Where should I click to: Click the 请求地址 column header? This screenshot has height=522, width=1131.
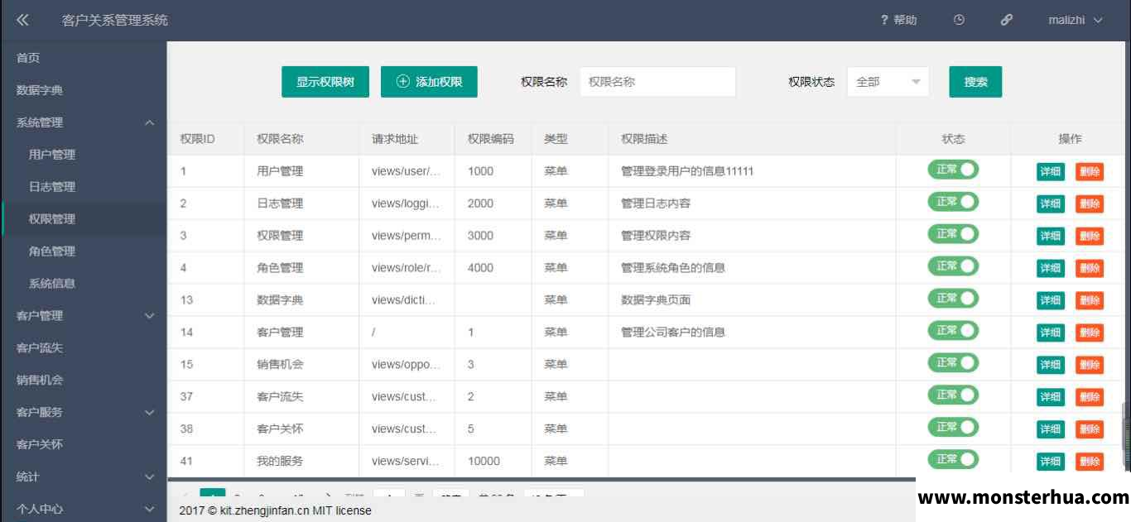point(407,139)
